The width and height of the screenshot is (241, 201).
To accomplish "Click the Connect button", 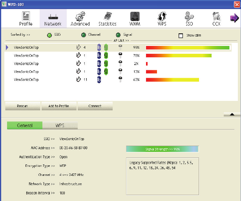I will click(95, 106).
